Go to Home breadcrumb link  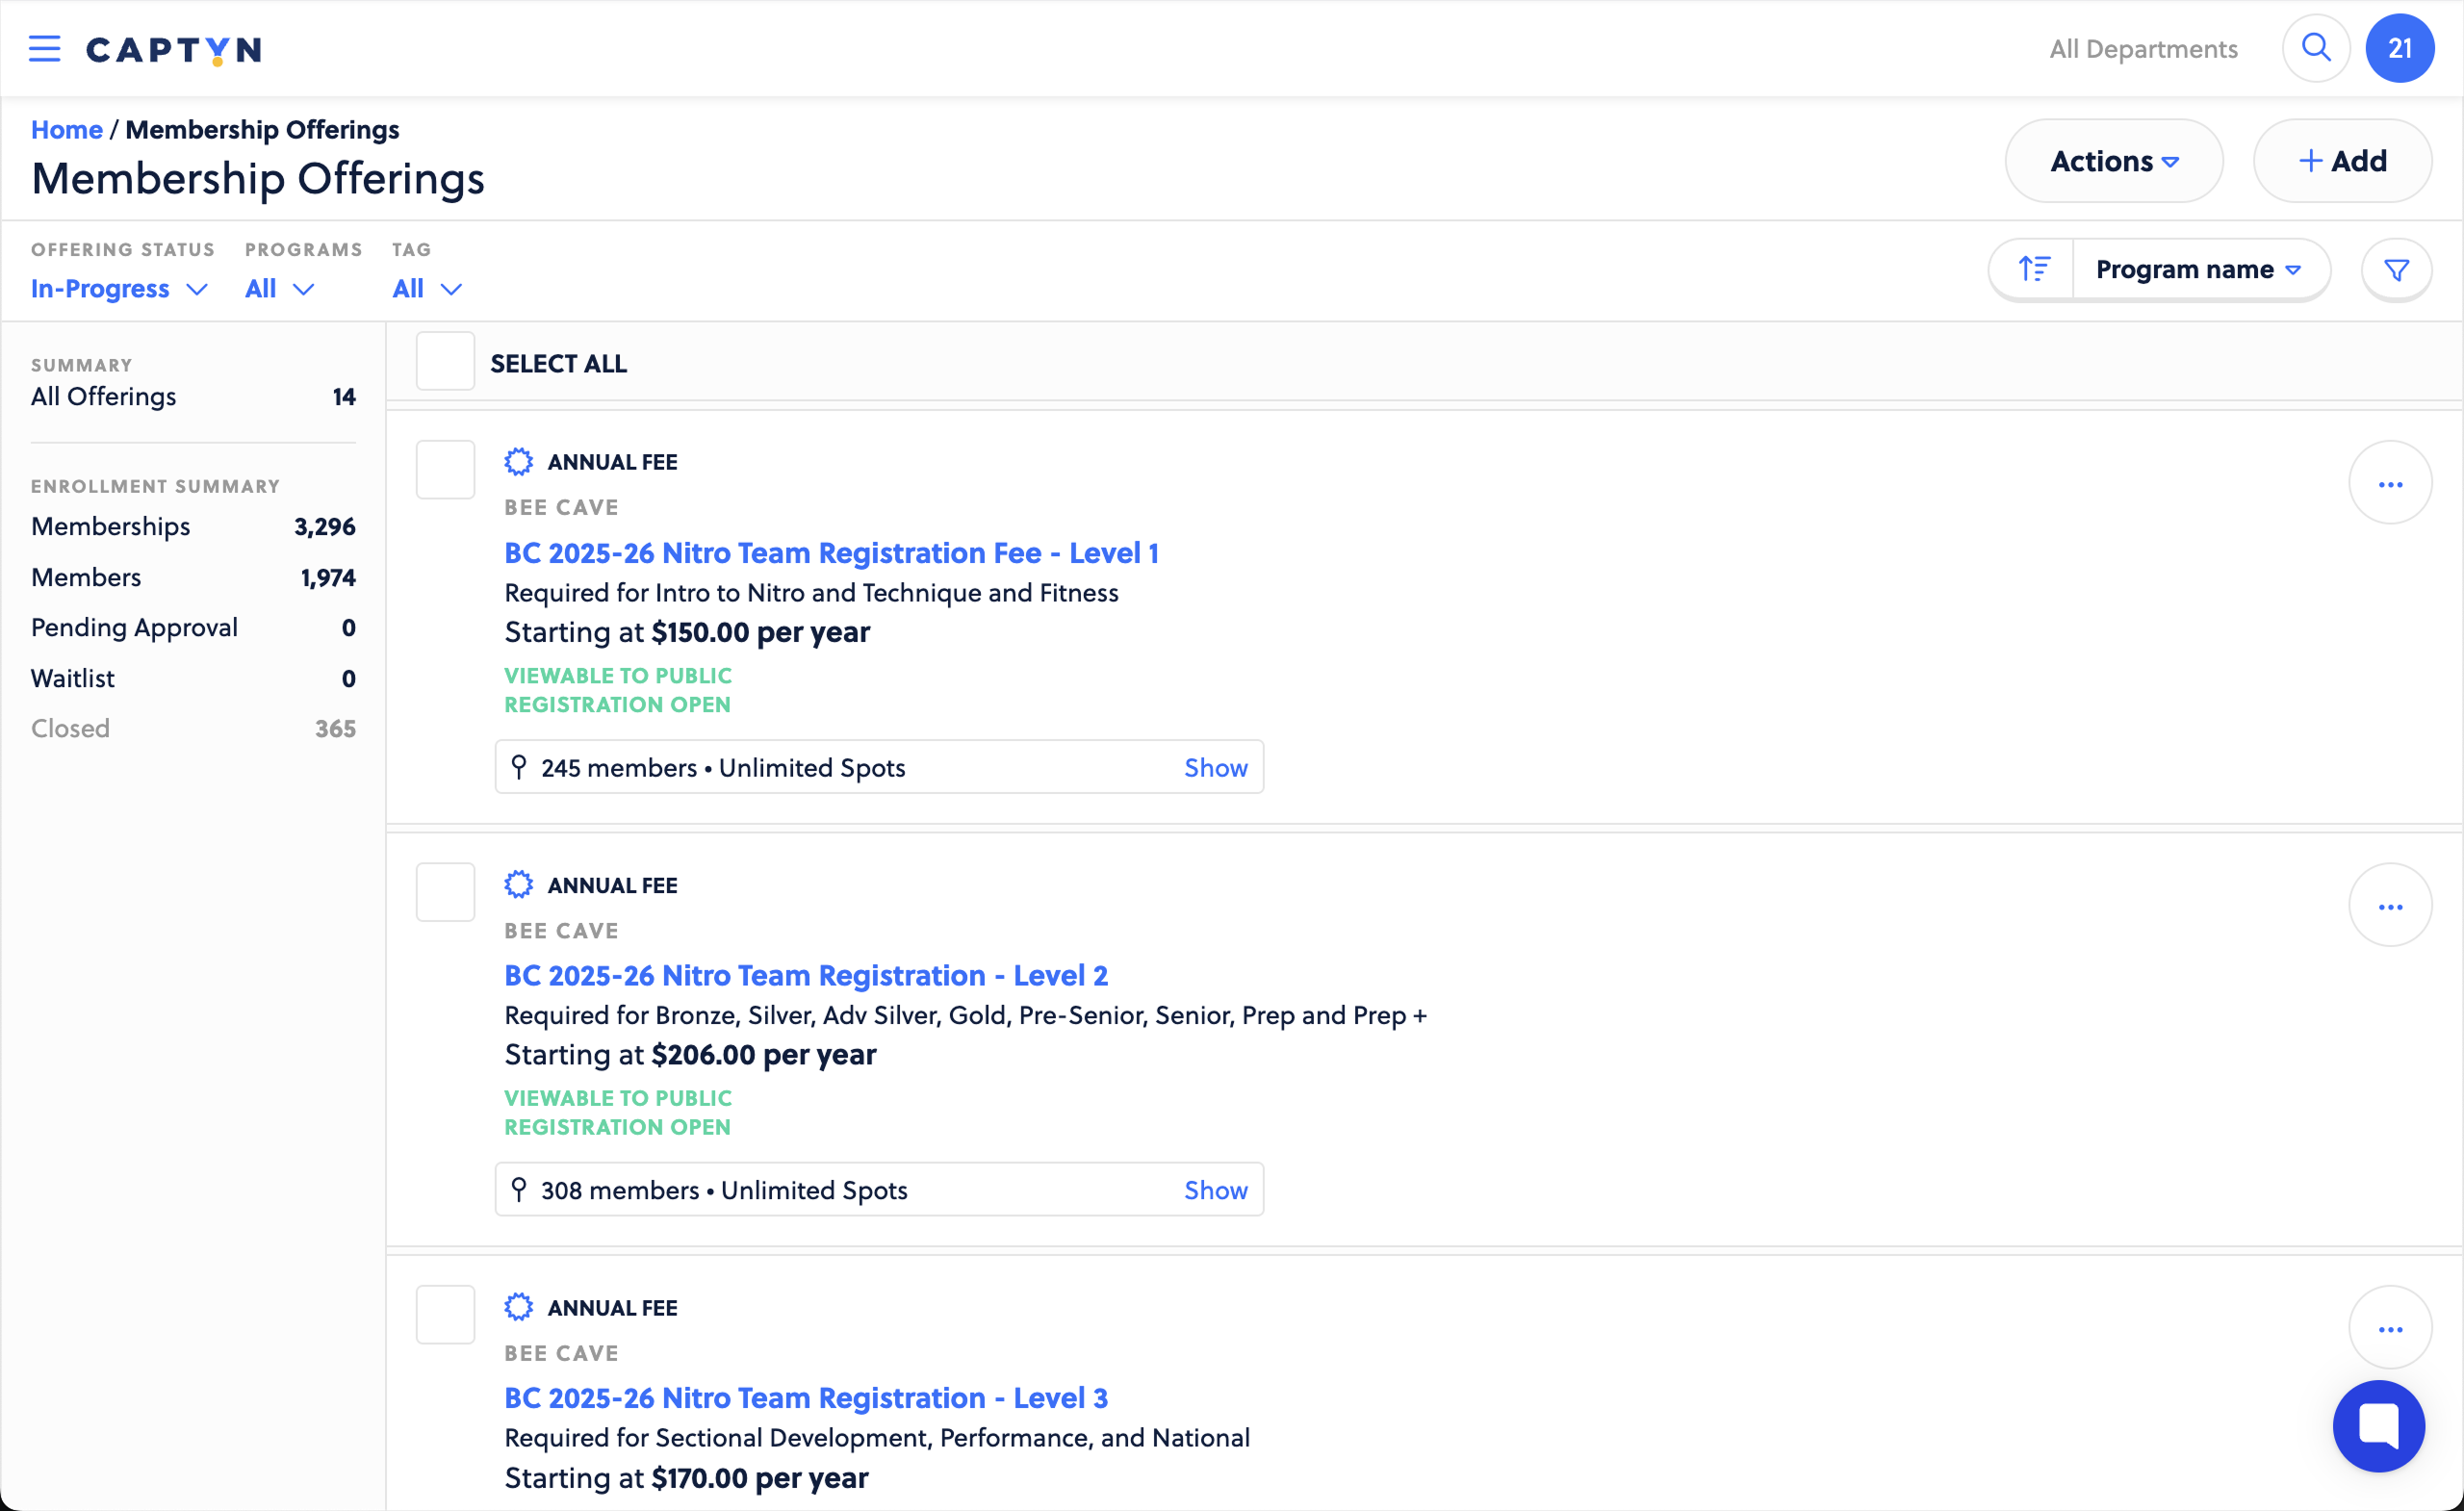[66, 129]
